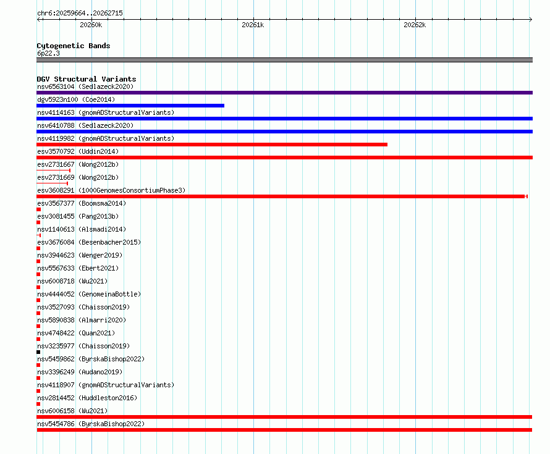
Task: Open variant nsv4118907 (gnomADStructuralVariants) label
Action: 106,385
